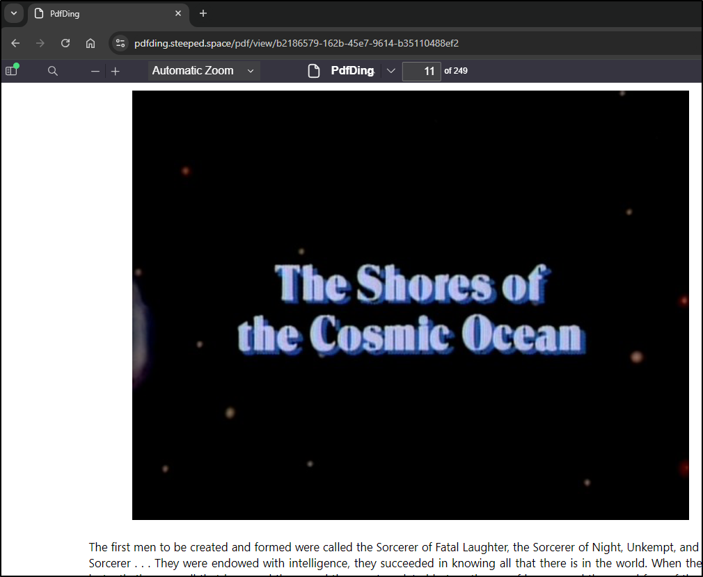View site information for pdfding.steeped.space

[x=120, y=43]
